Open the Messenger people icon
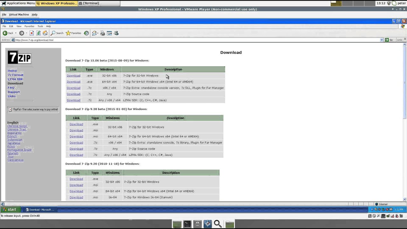 116,33
